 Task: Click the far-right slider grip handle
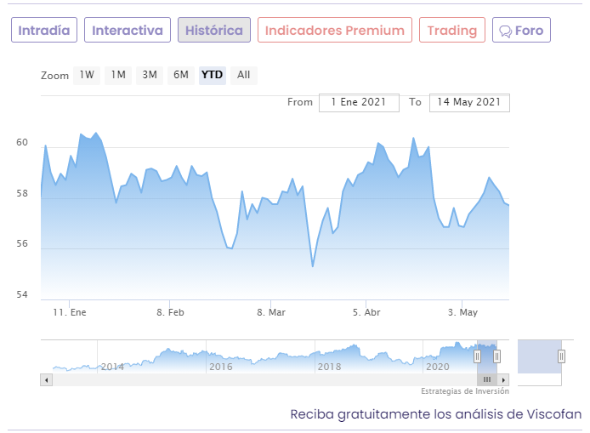pos(561,356)
